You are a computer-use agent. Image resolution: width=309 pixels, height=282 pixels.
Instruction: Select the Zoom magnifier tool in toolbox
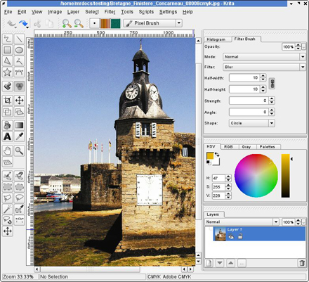19,150
